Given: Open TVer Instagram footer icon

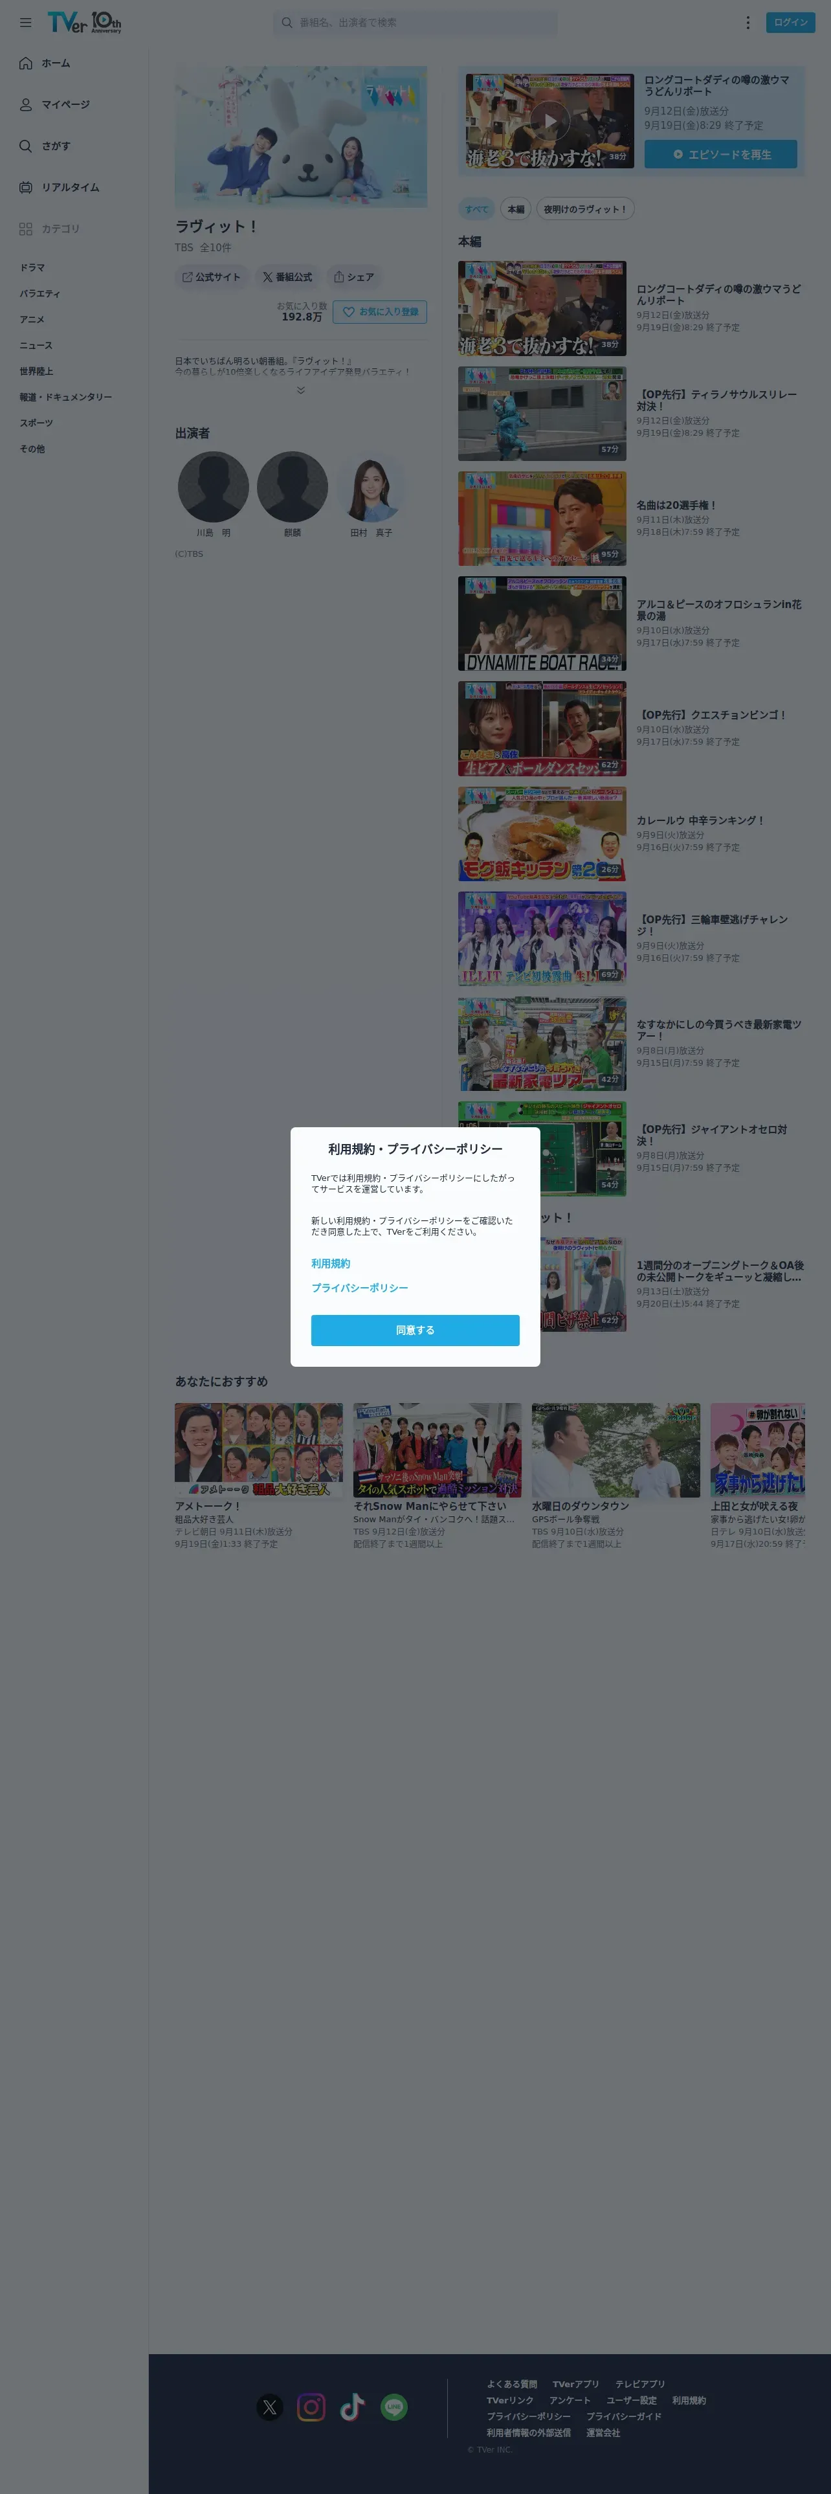Looking at the screenshot, I should point(311,2407).
